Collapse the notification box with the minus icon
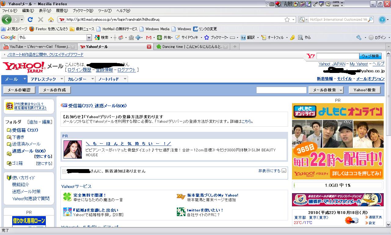 coord(284,171)
